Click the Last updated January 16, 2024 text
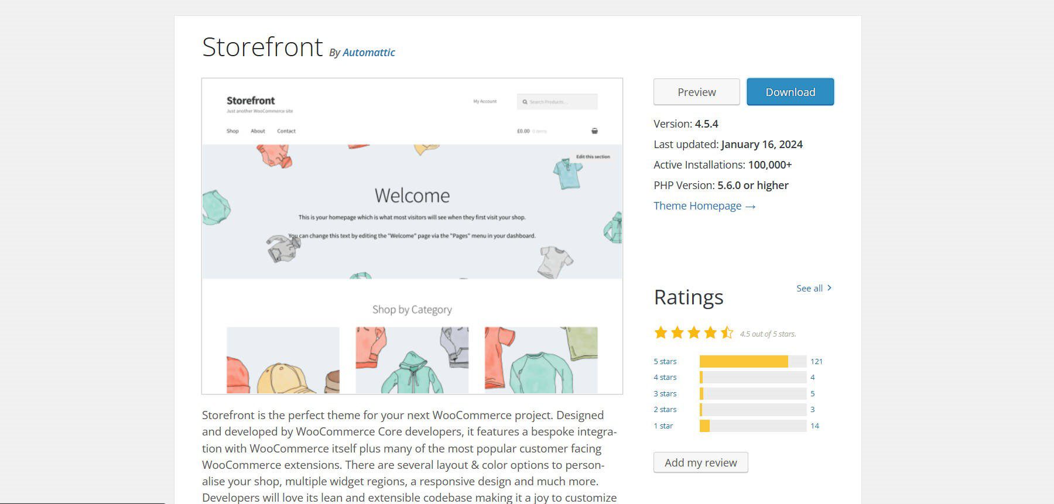This screenshot has width=1054, height=504. click(728, 145)
